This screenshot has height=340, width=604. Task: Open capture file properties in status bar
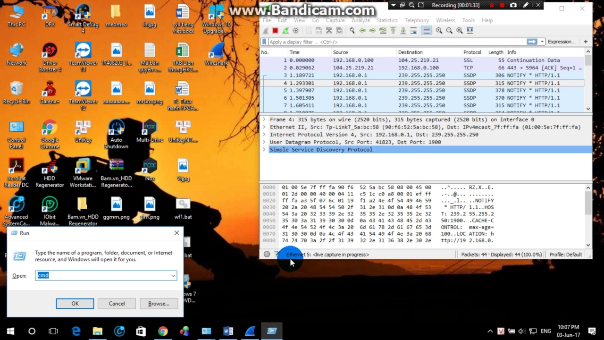(x=277, y=254)
